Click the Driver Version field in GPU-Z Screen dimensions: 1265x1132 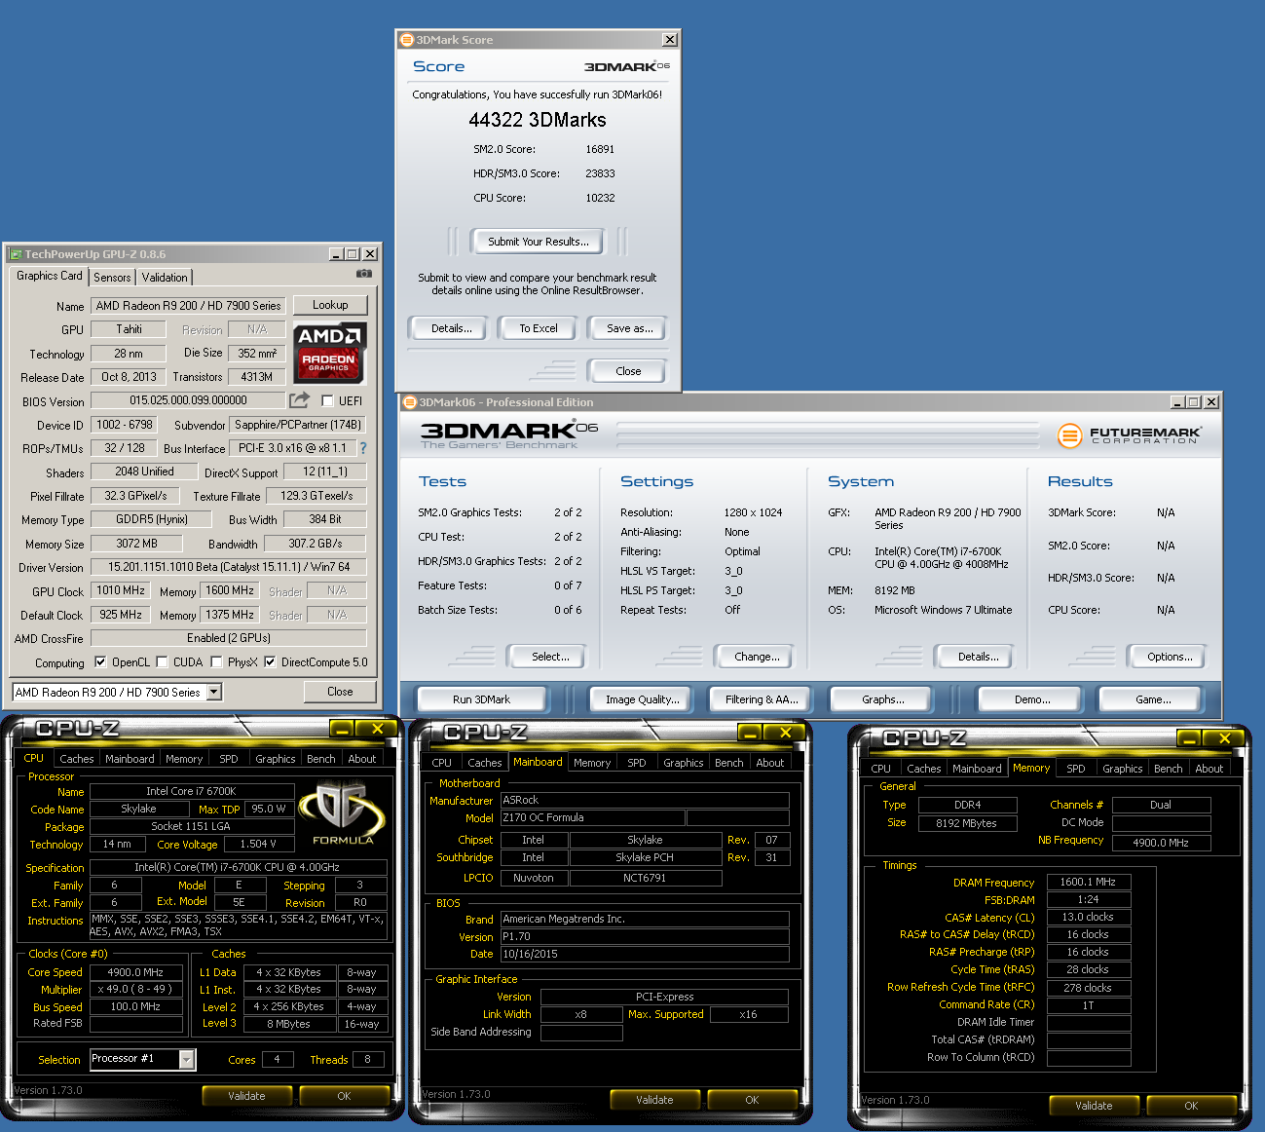click(x=229, y=567)
